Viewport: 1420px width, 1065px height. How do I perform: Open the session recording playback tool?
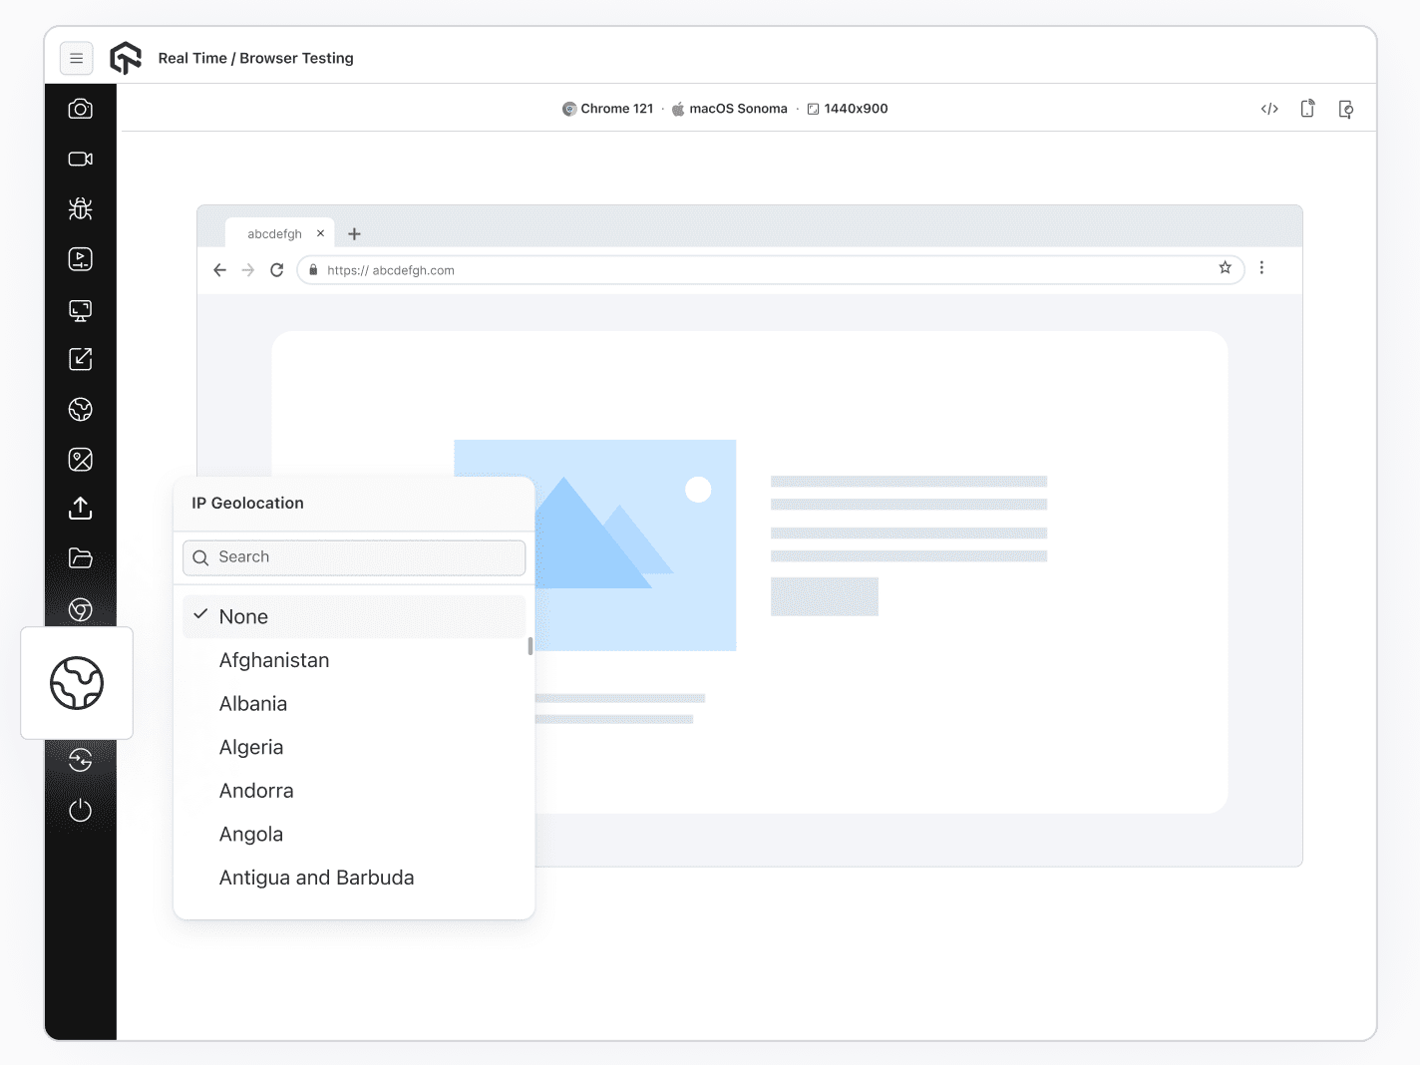click(x=80, y=258)
